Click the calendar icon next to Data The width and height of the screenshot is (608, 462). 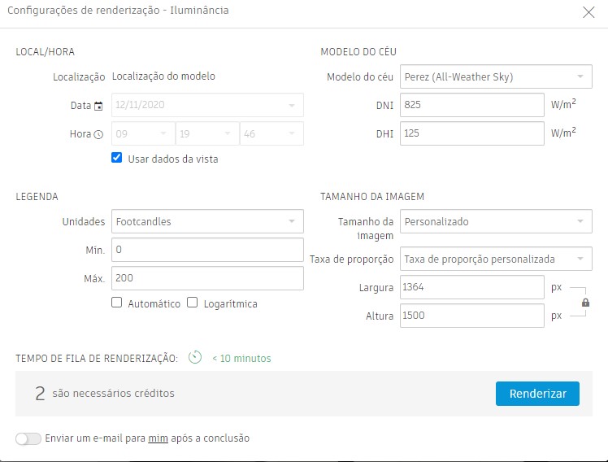click(98, 106)
